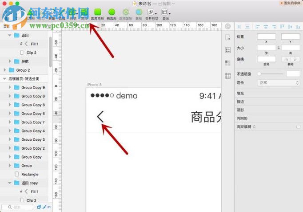The image size is (303, 212).
Task: Click the width (宽) size field
Action: pos(266,48)
